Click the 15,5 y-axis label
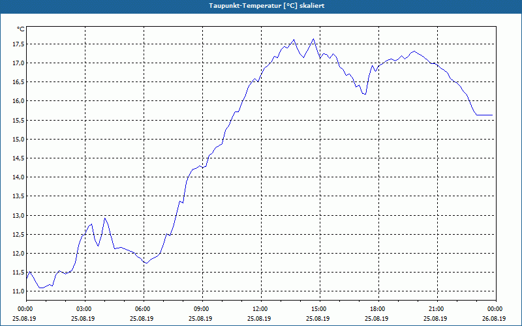522x326 pixels. 18,121
